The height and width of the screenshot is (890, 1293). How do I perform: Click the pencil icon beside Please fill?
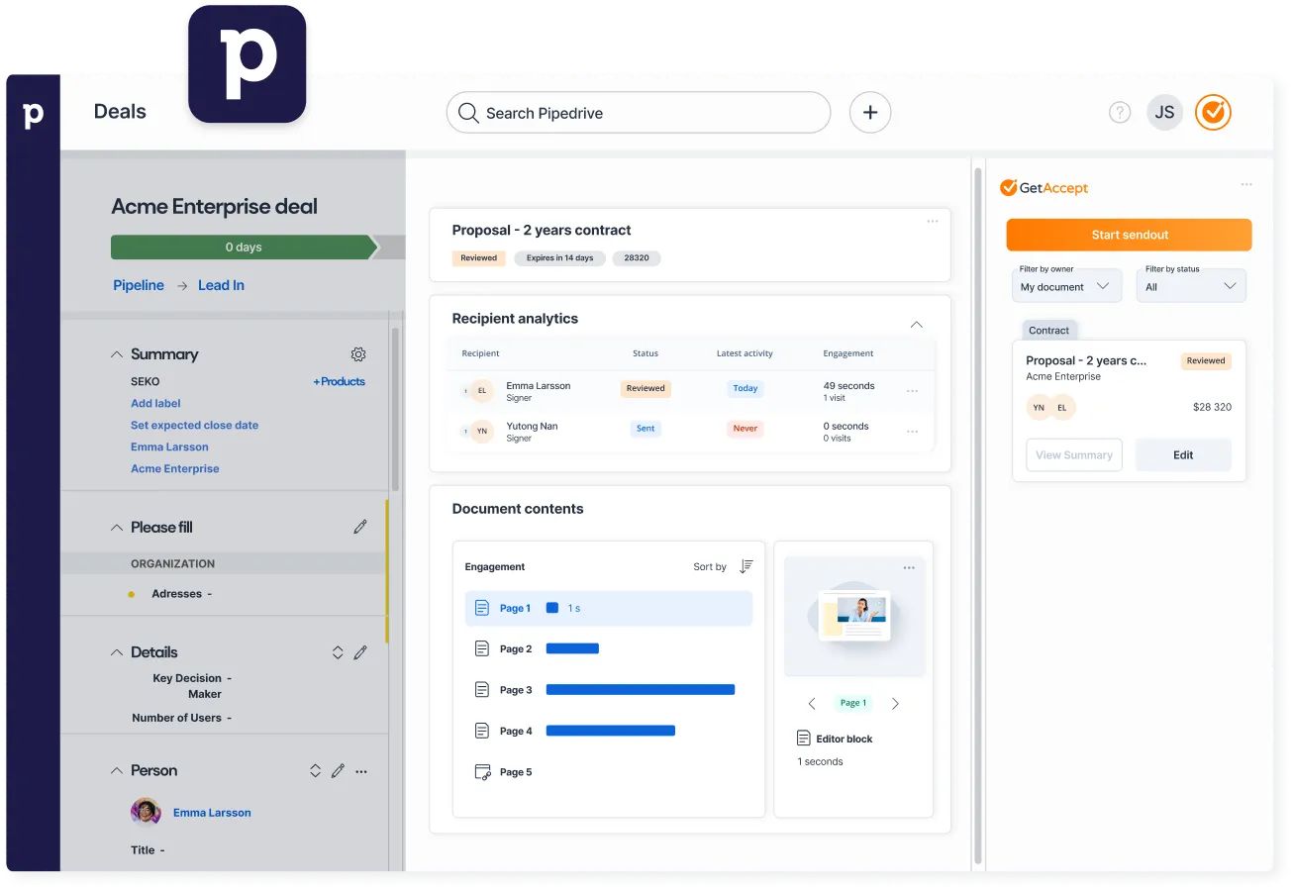360,528
